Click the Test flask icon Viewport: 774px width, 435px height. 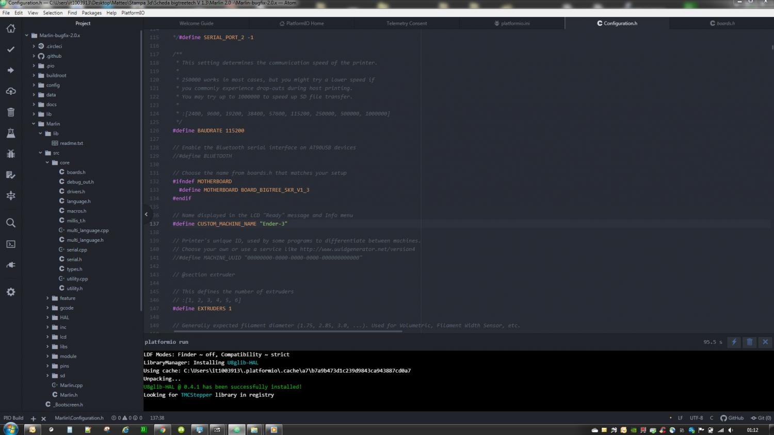[10, 133]
